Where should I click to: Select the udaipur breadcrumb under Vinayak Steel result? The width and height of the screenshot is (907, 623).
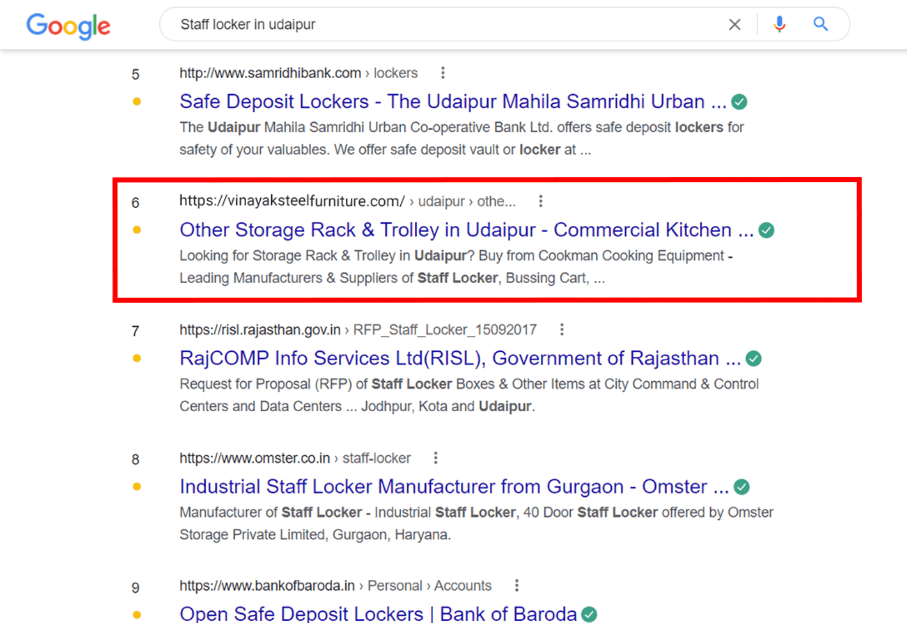(440, 201)
